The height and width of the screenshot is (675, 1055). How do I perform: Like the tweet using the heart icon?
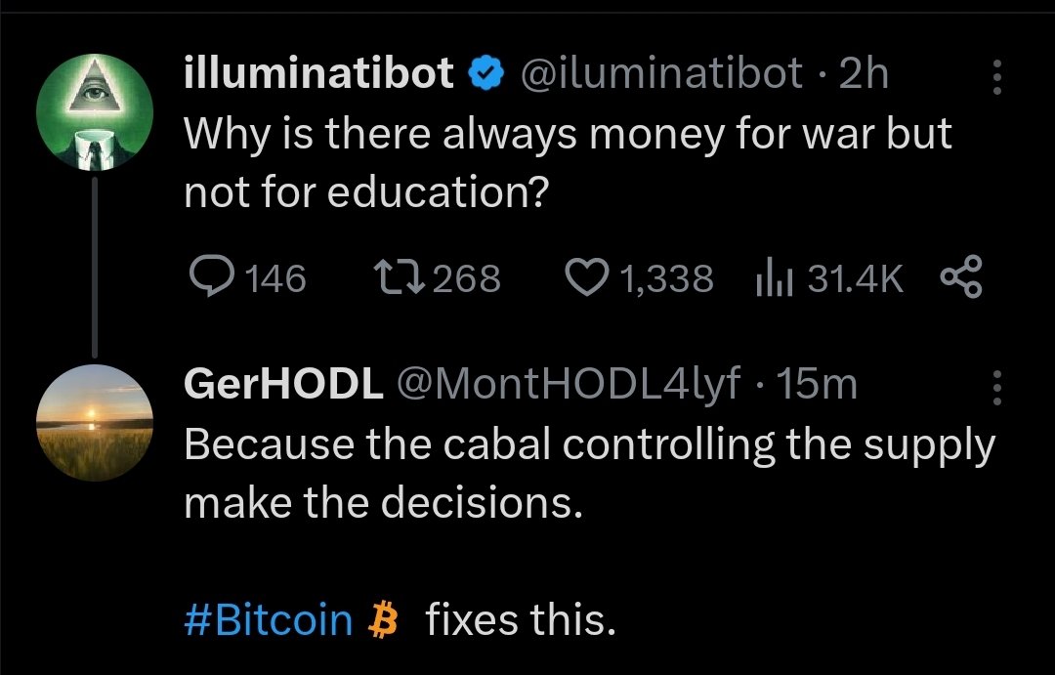pyautogui.click(x=586, y=279)
